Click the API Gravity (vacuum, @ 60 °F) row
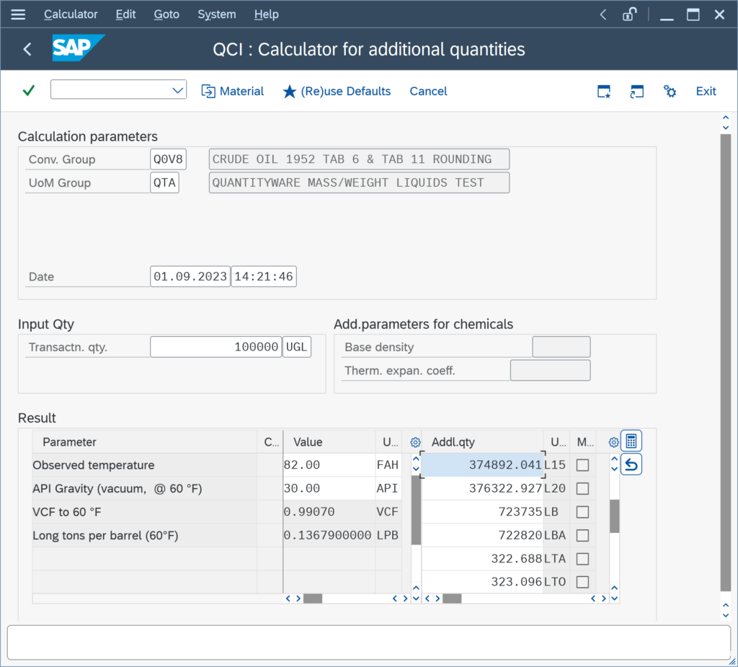Screen dimensions: 738x667 coord(144,488)
